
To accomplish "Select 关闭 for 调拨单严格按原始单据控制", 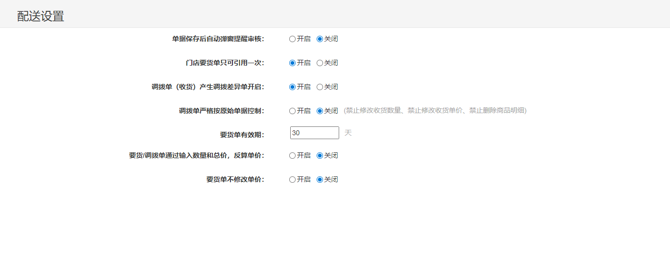I will [x=320, y=111].
